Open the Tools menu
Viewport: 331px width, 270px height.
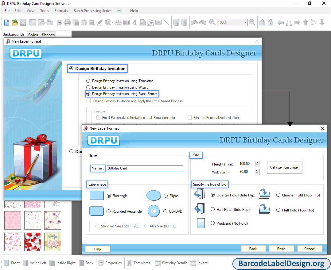(x=45, y=10)
